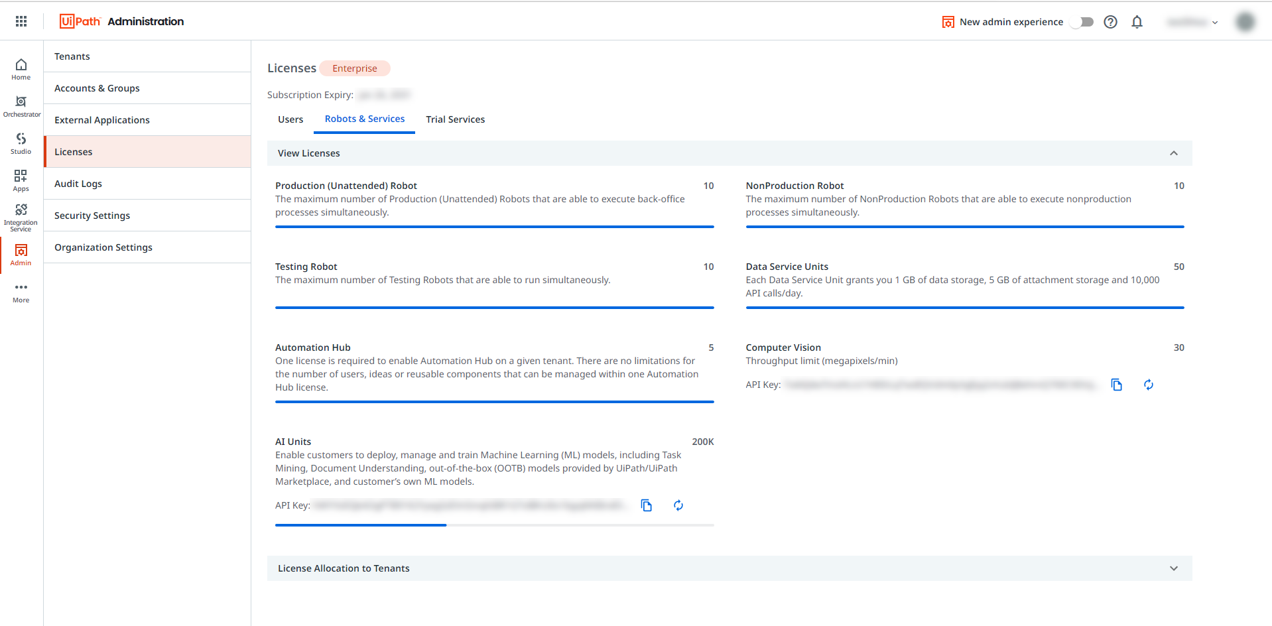
Task: Collapse the View Licenses section
Action: tap(1174, 153)
